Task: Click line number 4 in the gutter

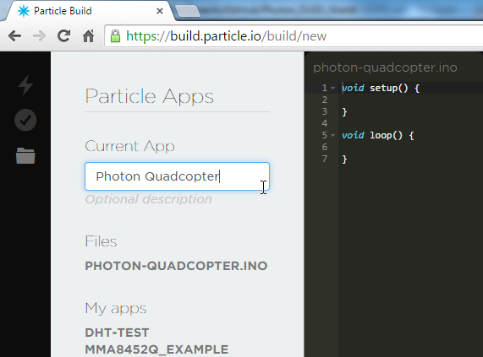Action: [324, 123]
